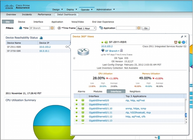Click the green square icon for GigabitEthernet0/1.12
193x140 pixels.
[x=83, y=116]
